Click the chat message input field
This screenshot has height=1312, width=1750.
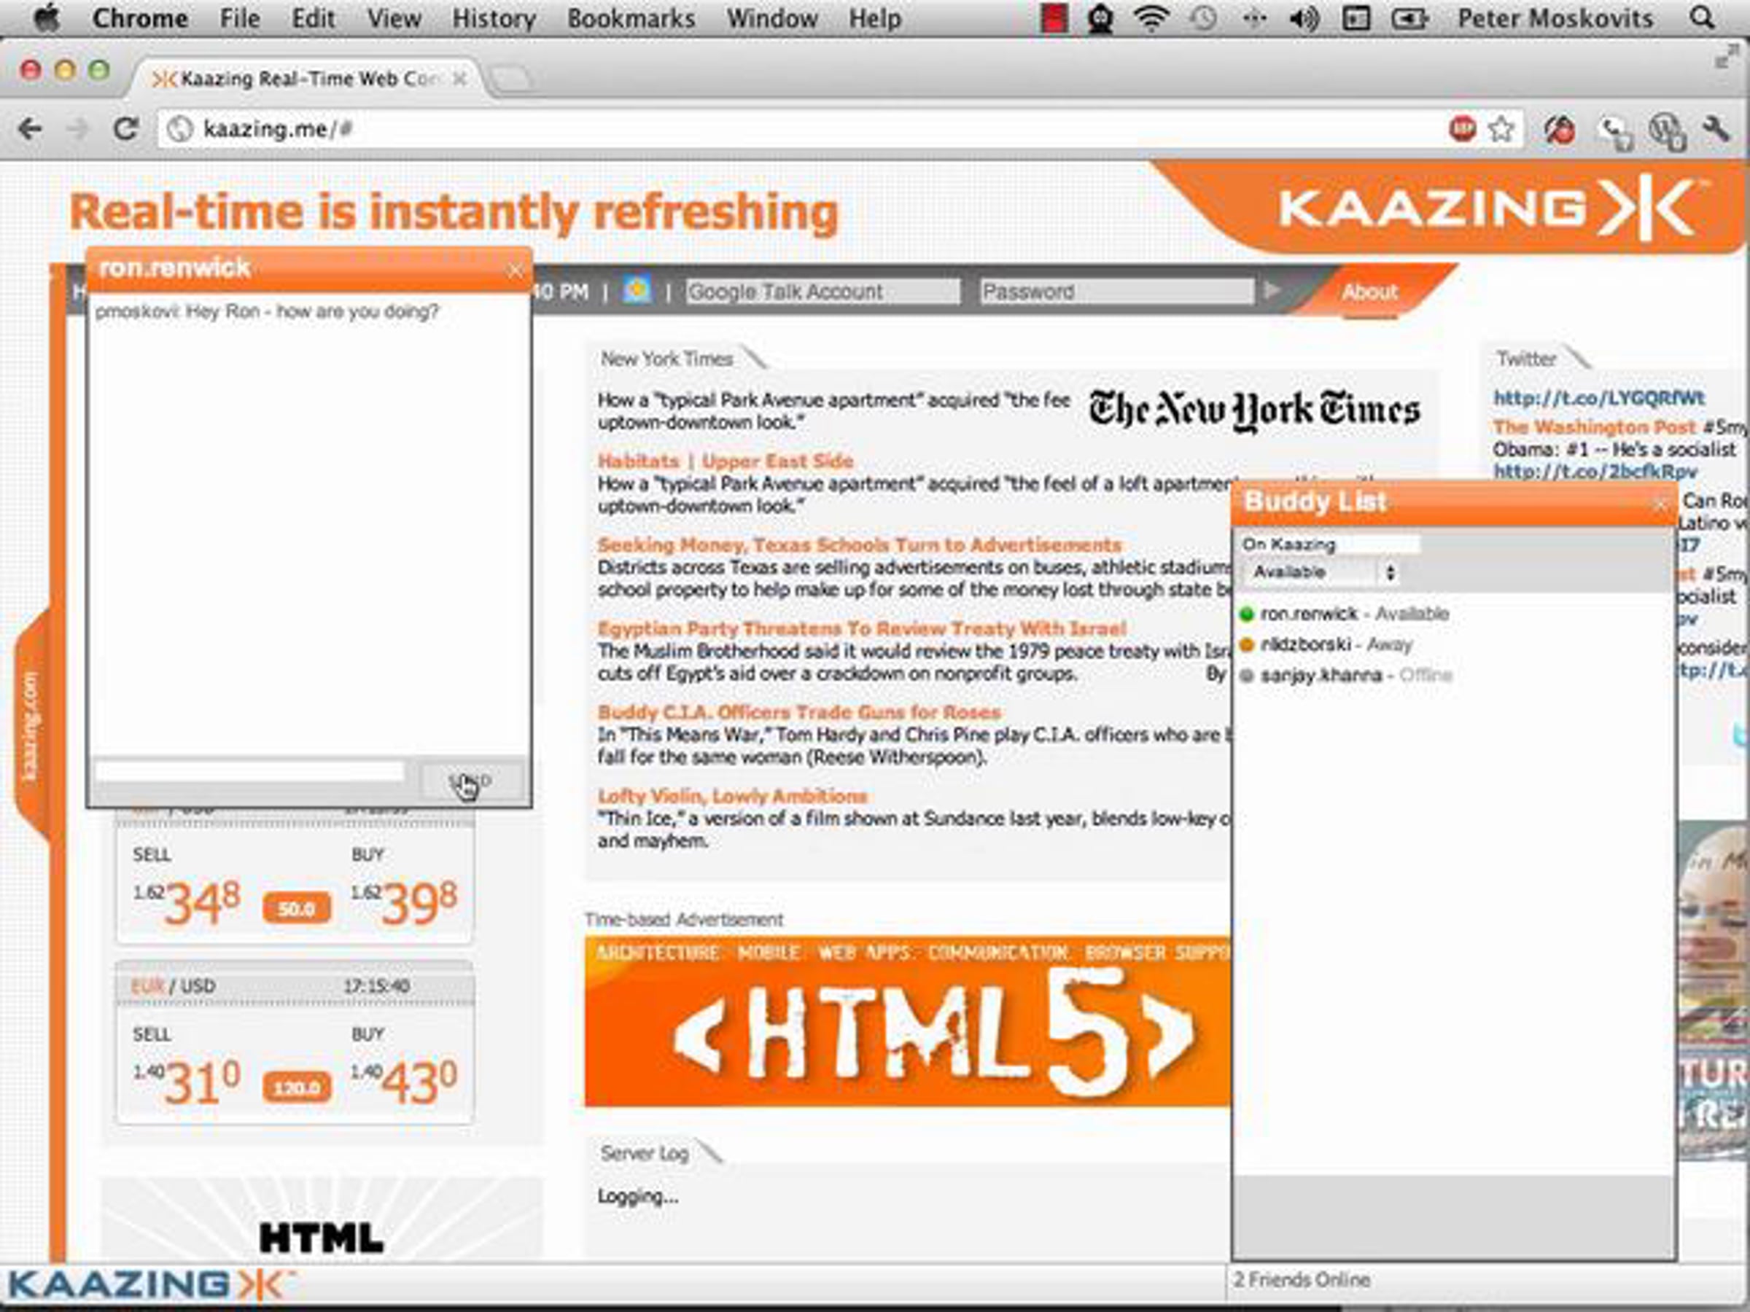[x=249, y=772]
